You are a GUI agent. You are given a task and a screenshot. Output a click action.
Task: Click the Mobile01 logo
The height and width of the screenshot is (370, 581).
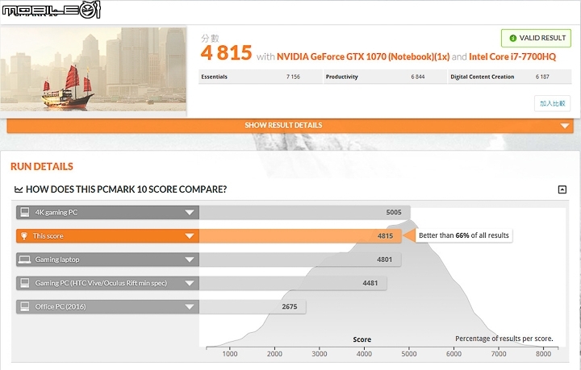click(51, 10)
